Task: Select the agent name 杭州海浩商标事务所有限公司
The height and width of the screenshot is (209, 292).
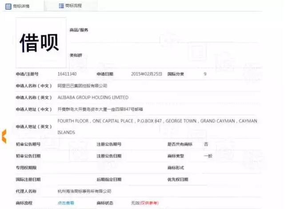Action: point(84,191)
